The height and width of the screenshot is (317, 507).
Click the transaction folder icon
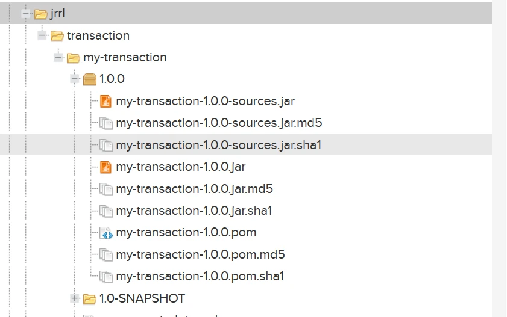pyautogui.click(x=57, y=36)
